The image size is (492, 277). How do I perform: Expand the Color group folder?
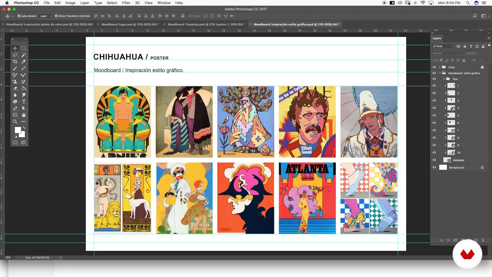click(x=440, y=67)
